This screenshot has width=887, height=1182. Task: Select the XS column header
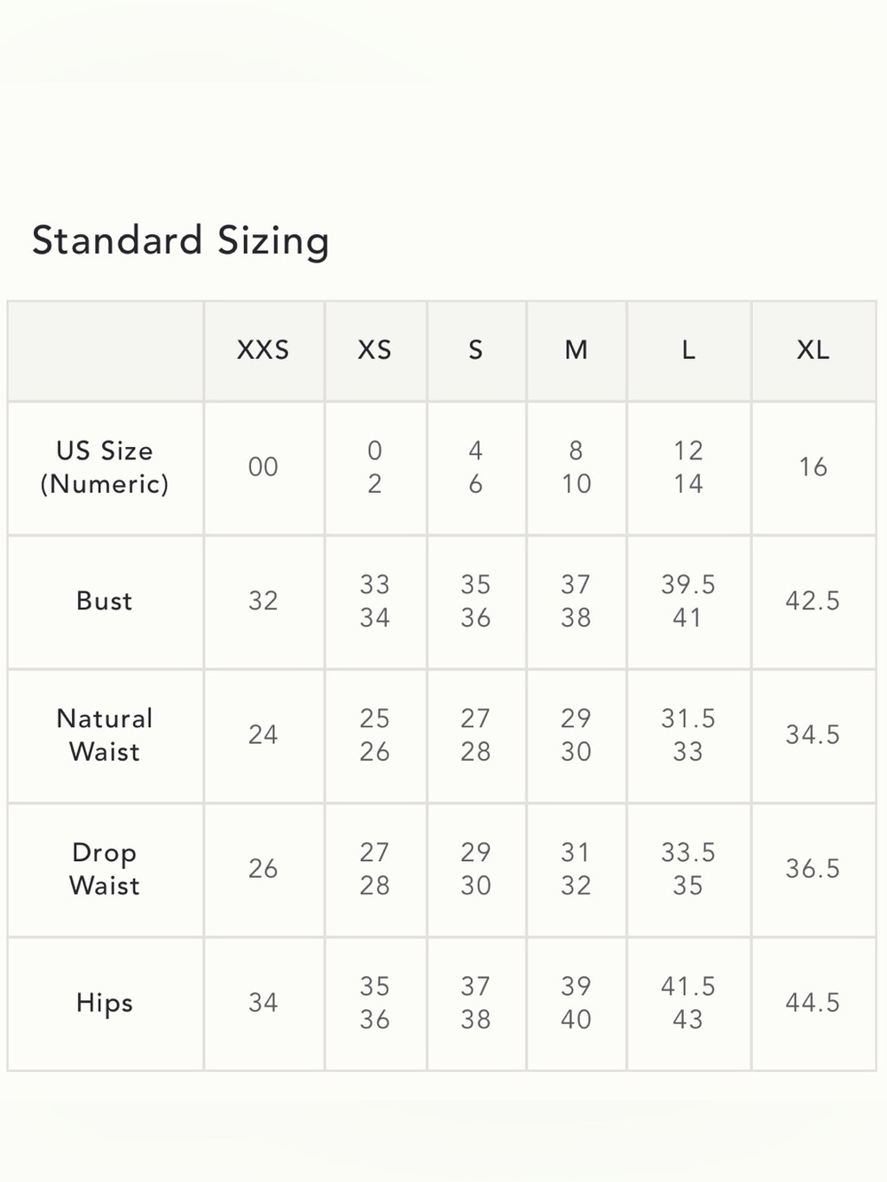[x=374, y=350]
